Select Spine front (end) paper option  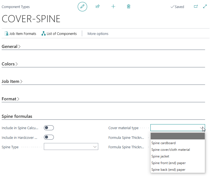178,163
